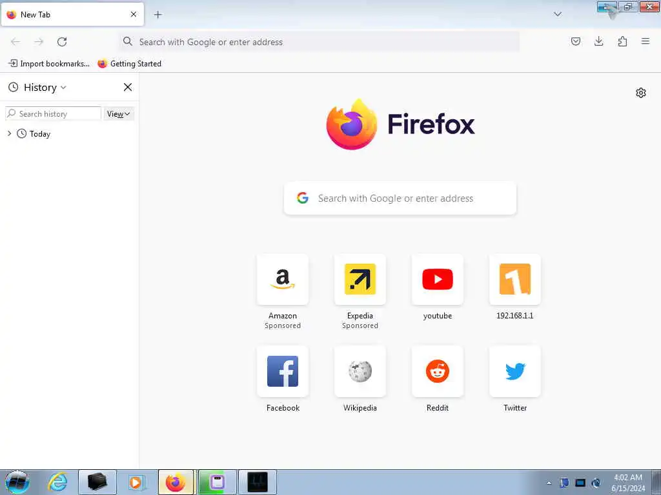Open Import bookmarks from toolbar
The image size is (661, 495).
49,64
